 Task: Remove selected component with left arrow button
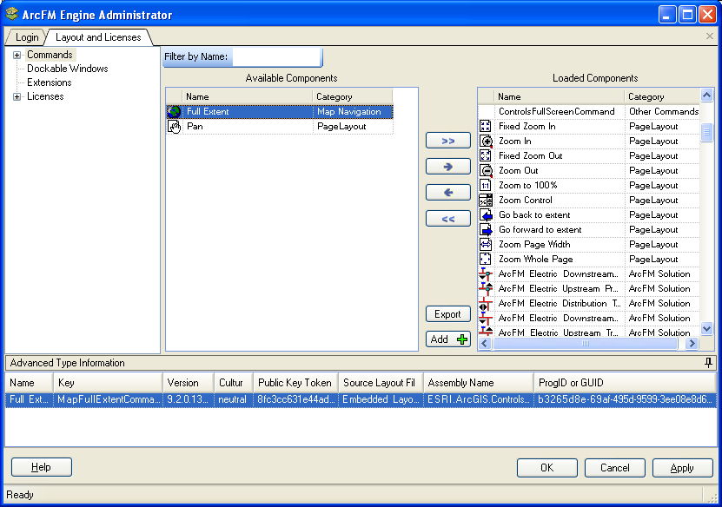pyautogui.click(x=448, y=193)
